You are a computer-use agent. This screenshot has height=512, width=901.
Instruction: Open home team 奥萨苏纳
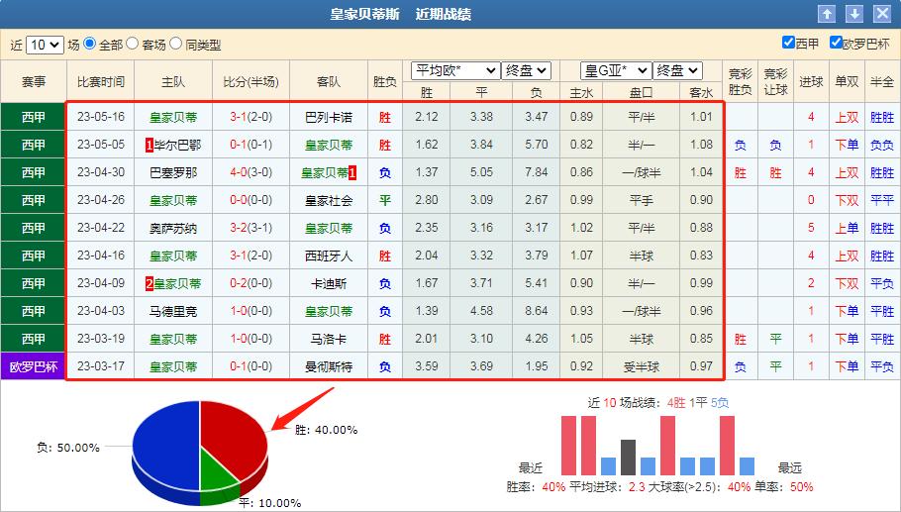[x=173, y=228]
